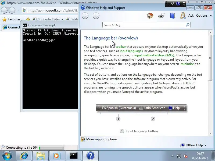This screenshot has height=161, width=215.
Task: Click the Ask support people icon
Action: 183,16
